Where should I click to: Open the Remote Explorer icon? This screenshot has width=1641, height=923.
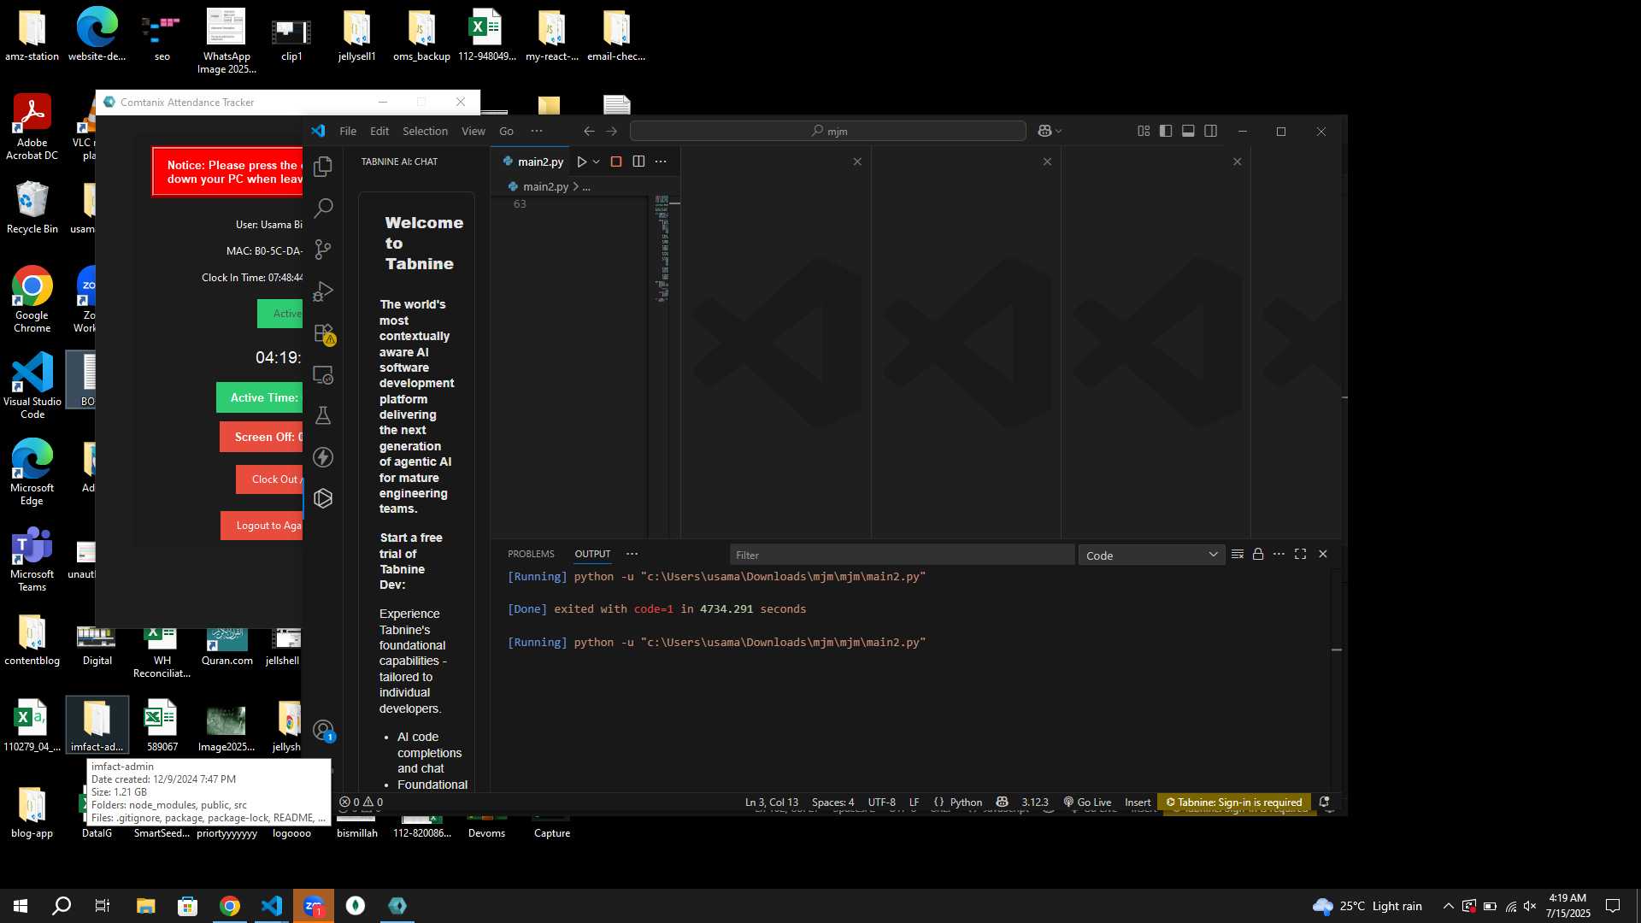point(323,374)
